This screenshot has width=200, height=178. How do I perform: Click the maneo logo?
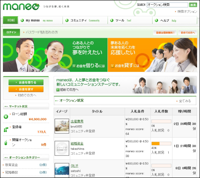pos(21,7)
